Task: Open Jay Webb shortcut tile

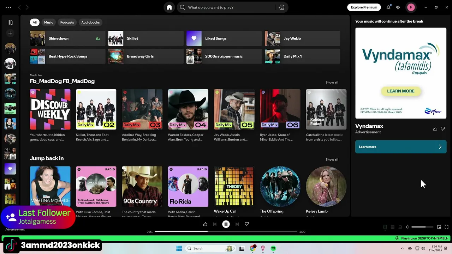Action: (303, 38)
